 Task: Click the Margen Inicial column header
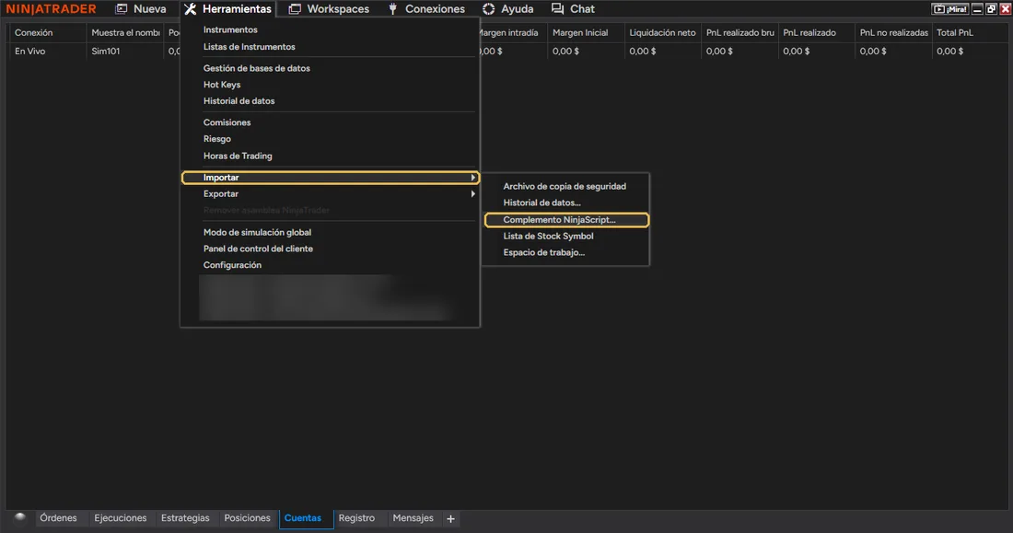click(x=586, y=32)
